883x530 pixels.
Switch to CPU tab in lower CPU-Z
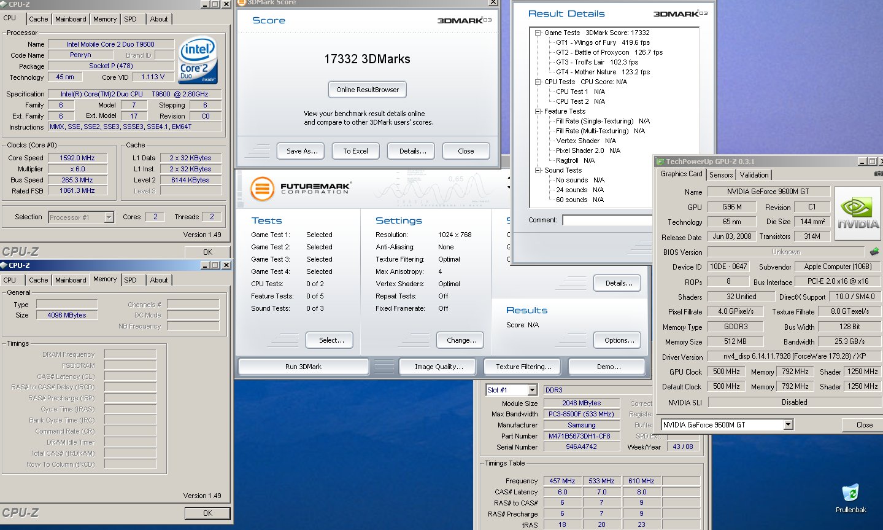pyautogui.click(x=10, y=280)
